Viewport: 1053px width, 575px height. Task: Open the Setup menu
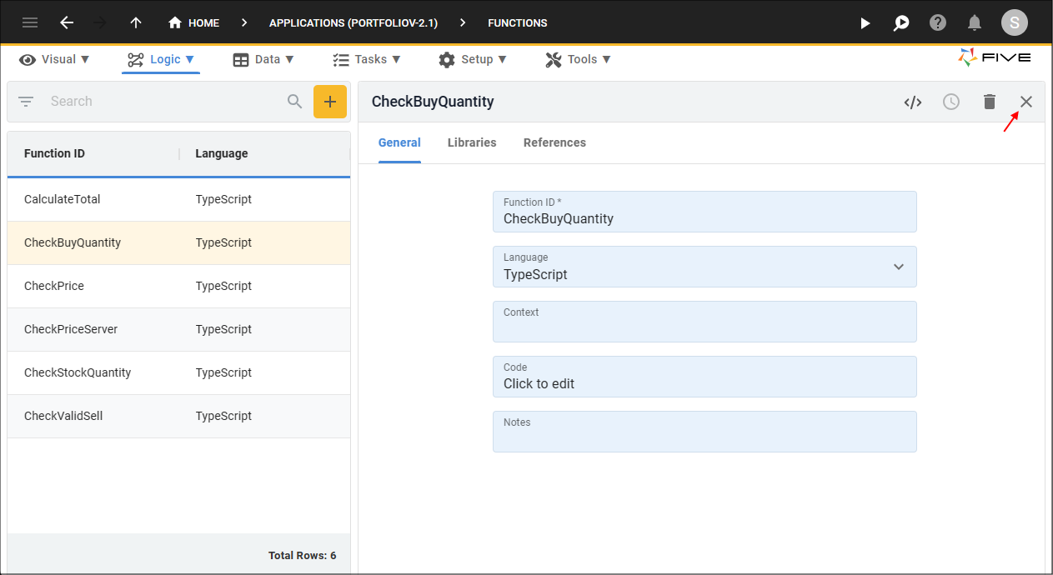pyautogui.click(x=473, y=59)
